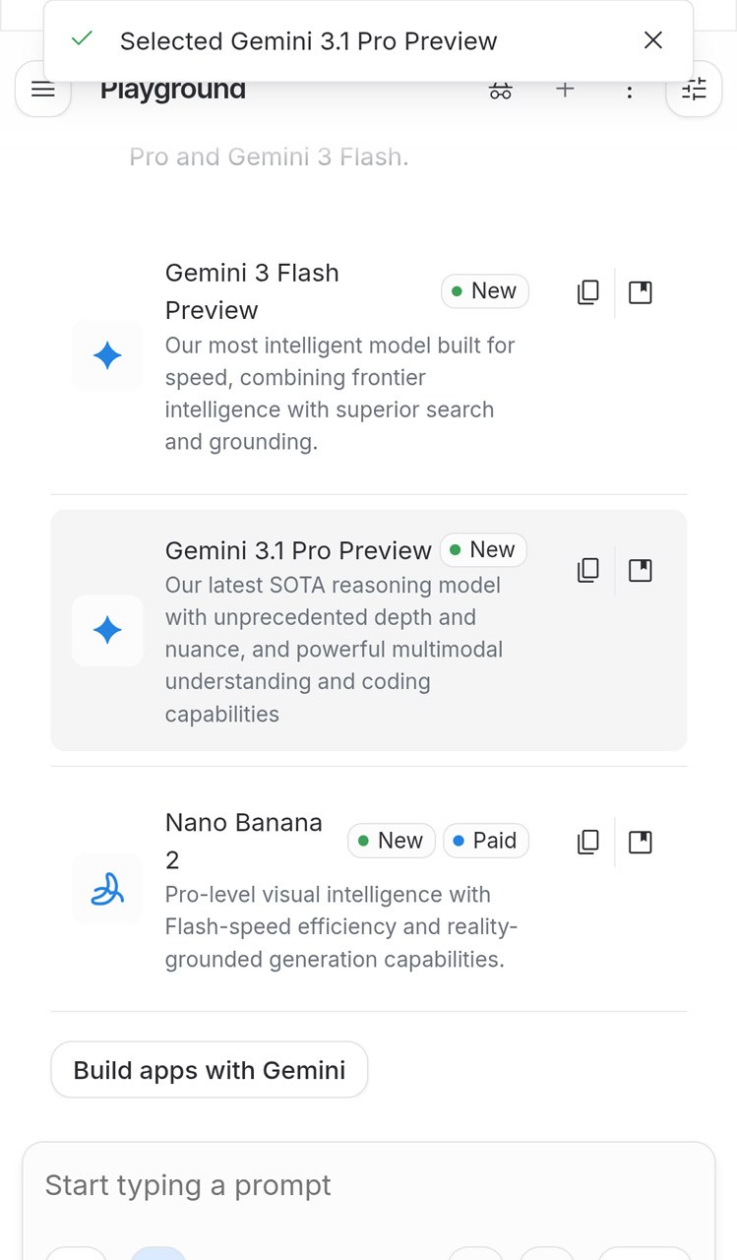Image resolution: width=737 pixels, height=1260 pixels.
Task: Open the navigation hamburger menu
Action: (42, 89)
